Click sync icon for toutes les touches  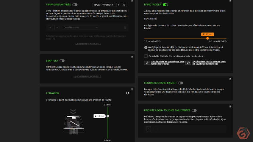click(x=147, y=63)
